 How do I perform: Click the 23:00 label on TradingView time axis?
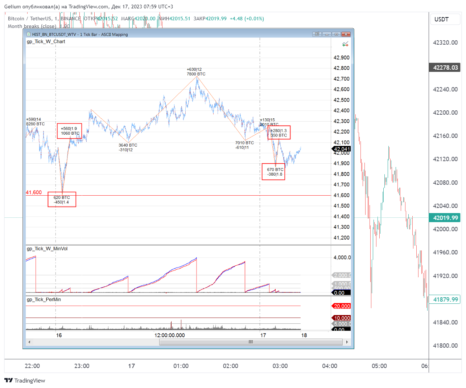pyautogui.click(x=82, y=366)
